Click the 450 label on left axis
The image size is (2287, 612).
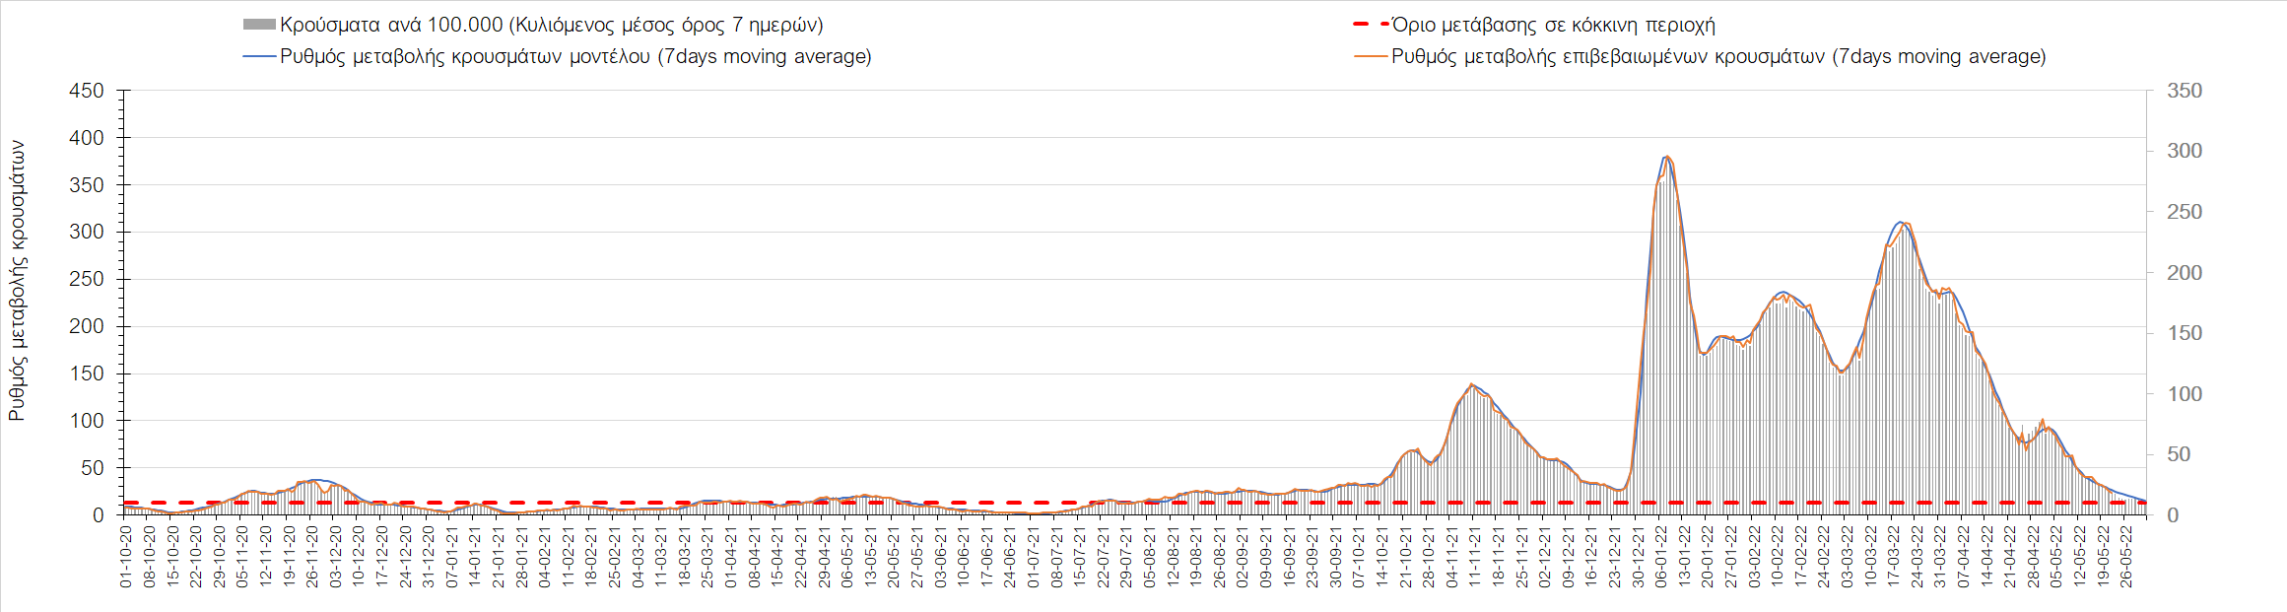point(86,91)
